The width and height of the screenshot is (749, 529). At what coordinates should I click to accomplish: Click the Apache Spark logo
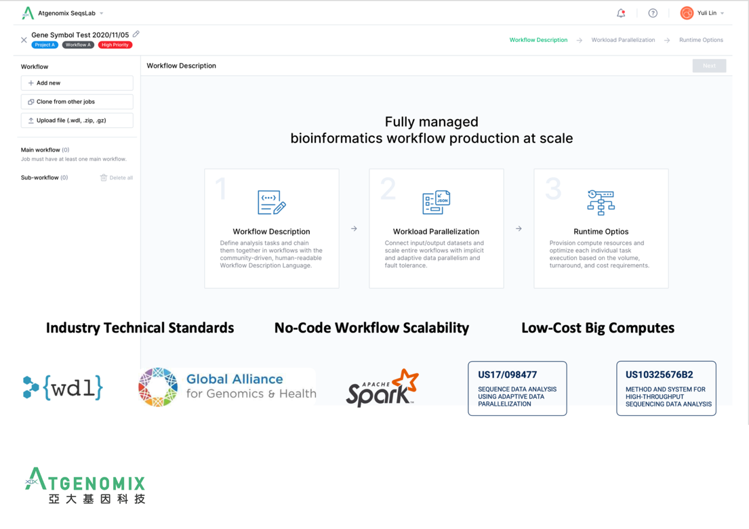tap(382, 387)
